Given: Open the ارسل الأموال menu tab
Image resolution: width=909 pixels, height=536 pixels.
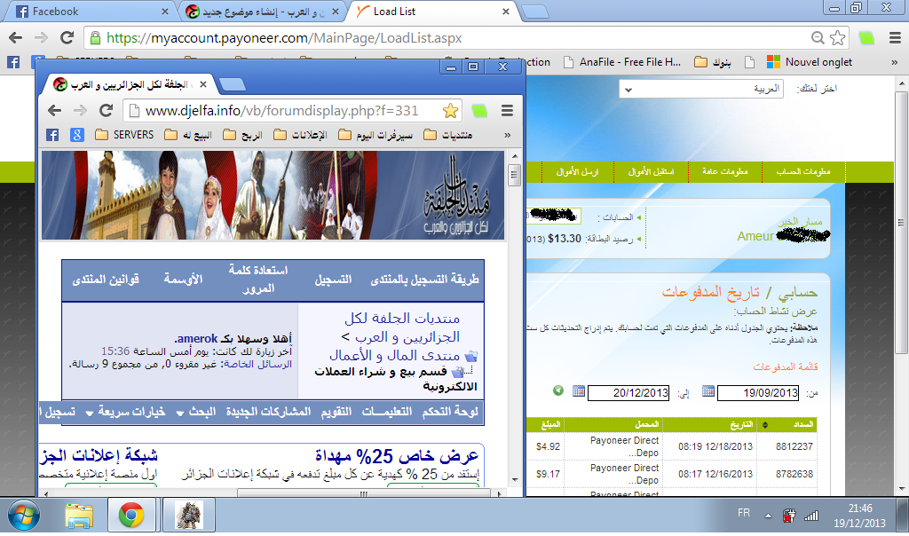Looking at the screenshot, I should 577,172.
